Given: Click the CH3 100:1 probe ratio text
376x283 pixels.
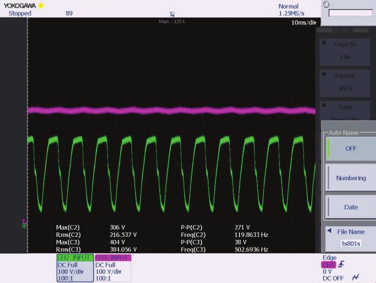Looking at the screenshot, I should 103,279.
